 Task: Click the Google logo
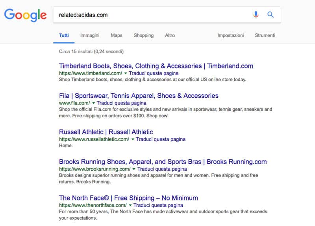[x=25, y=15]
